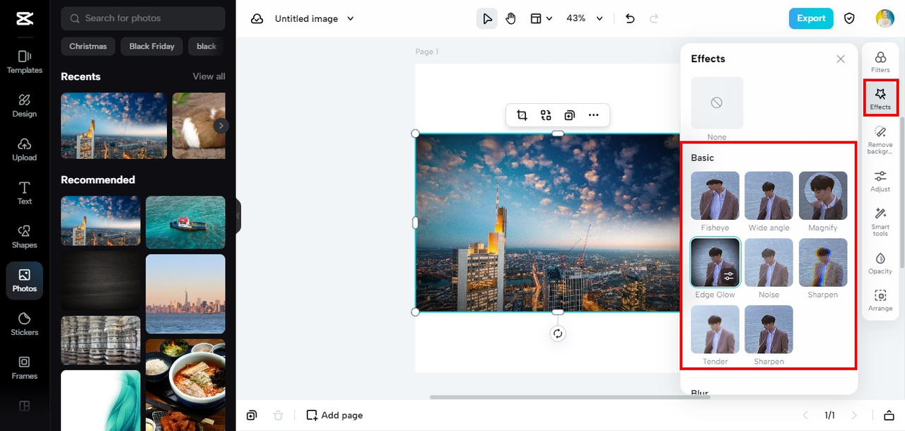Activate the hand pan tool
This screenshot has height=431, width=905.
click(x=510, y=18)
